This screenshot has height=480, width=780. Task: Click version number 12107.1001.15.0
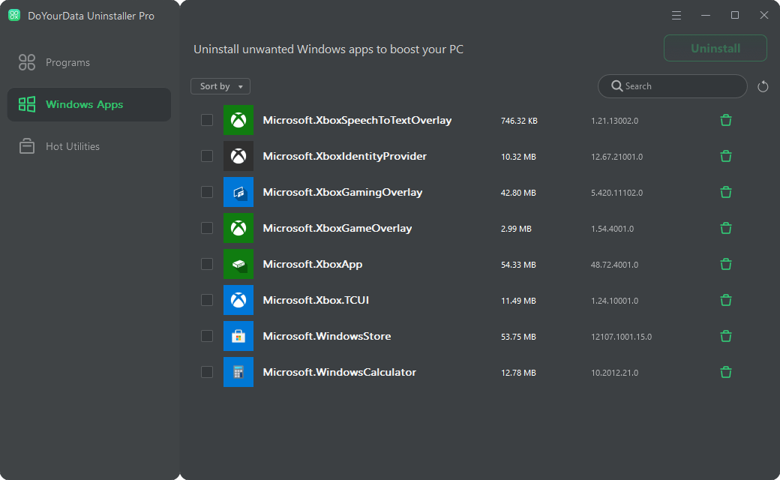pyautogui.click(x=621, y=337)
